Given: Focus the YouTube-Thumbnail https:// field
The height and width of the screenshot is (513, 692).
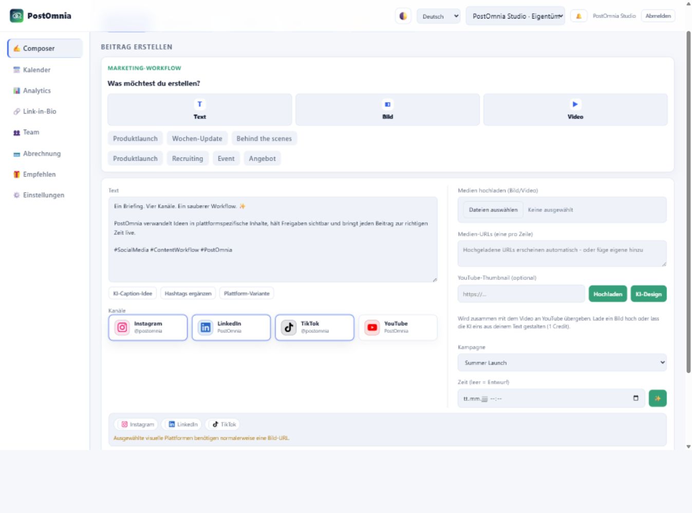Looking at the screenshot, I should click(521, 294).
